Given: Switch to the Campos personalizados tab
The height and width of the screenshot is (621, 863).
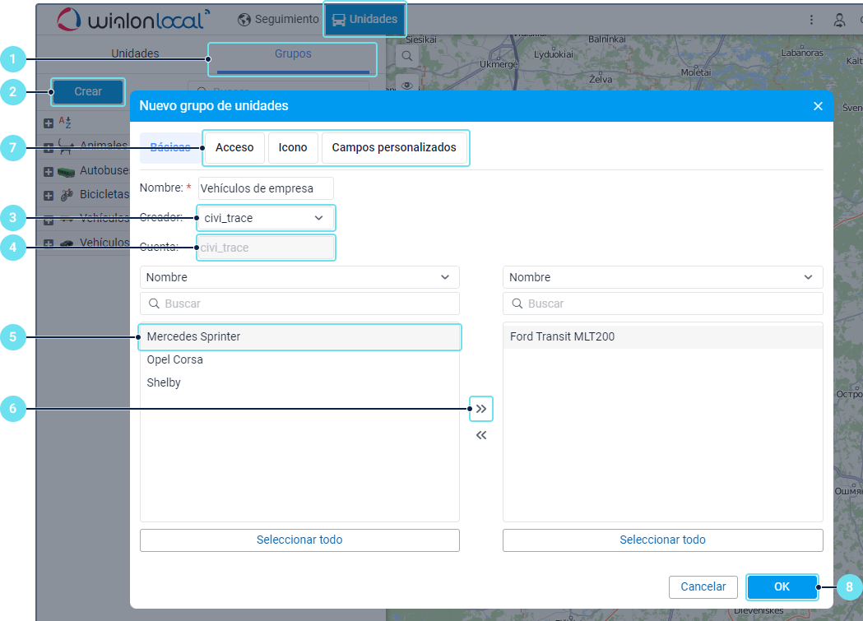Looking at the screenshot, I should click(393, 148).
